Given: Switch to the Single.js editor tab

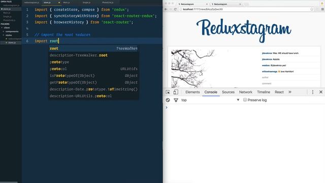Looking at the screenshot, I should 86,3.
